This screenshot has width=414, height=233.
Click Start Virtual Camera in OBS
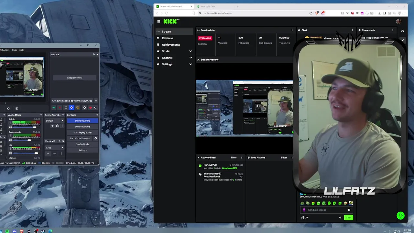80,138
